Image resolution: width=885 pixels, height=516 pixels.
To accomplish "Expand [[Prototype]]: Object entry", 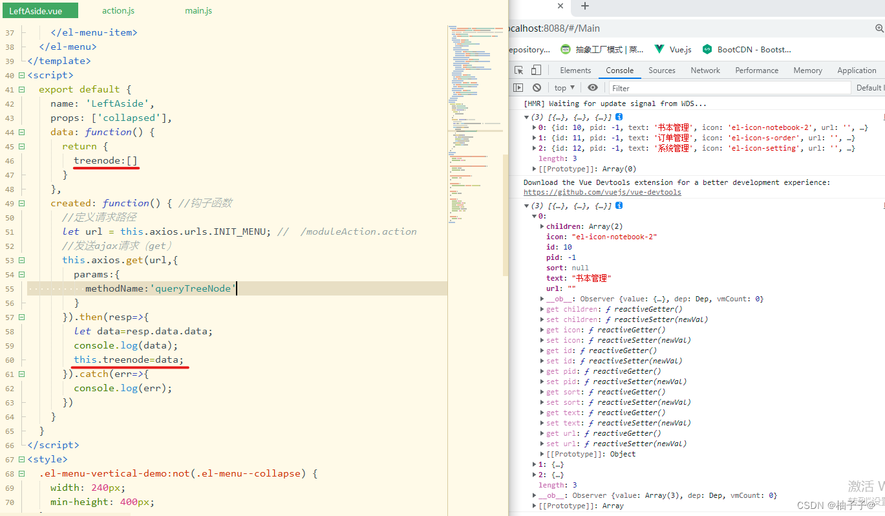I will tap(542, 454).
